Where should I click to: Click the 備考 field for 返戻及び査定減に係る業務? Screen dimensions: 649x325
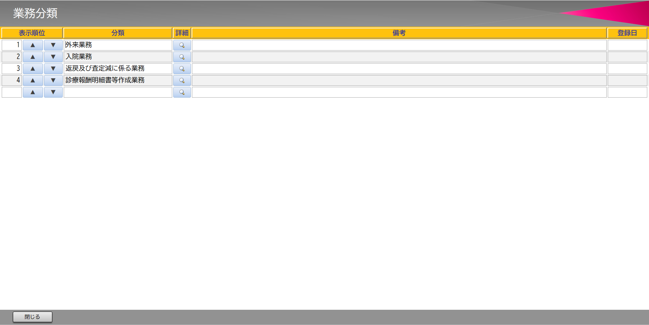click(399, 69)
